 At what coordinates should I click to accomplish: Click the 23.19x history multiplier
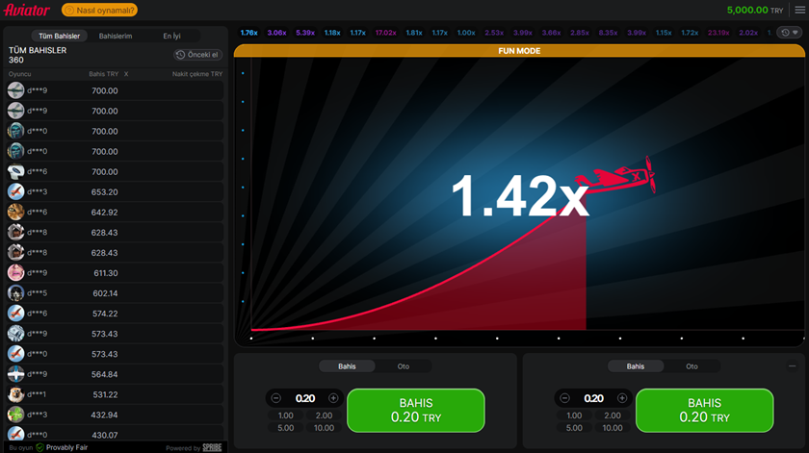pos(718,33)
